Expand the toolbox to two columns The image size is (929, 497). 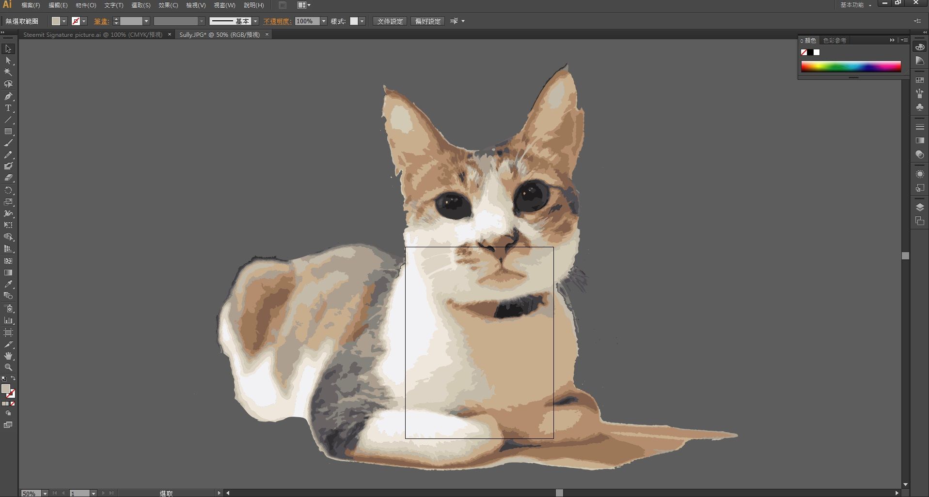pos(3,32)
